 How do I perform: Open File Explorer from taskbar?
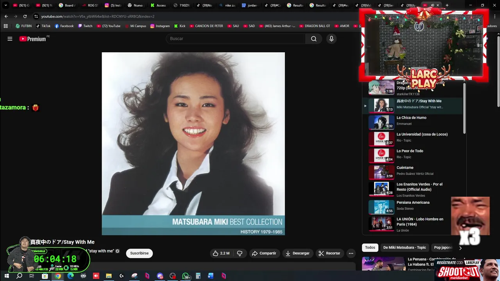109,276
